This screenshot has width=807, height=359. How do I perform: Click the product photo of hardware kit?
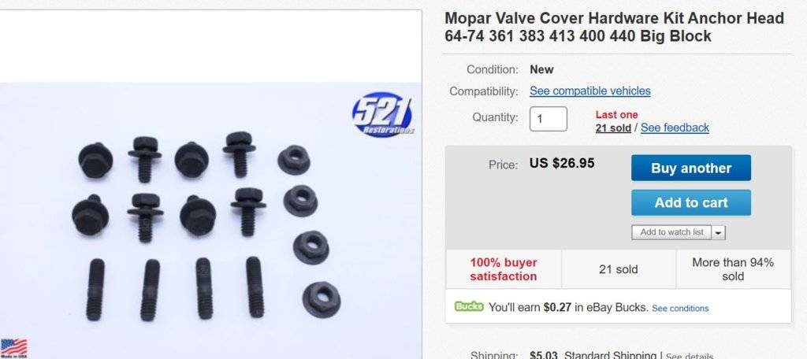[x=210, y=220]
